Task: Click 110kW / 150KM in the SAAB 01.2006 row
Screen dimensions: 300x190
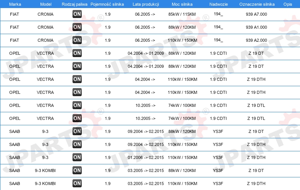Action: (183, 157)
